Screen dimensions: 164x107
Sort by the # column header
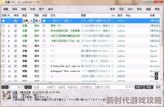click(10, 15)
